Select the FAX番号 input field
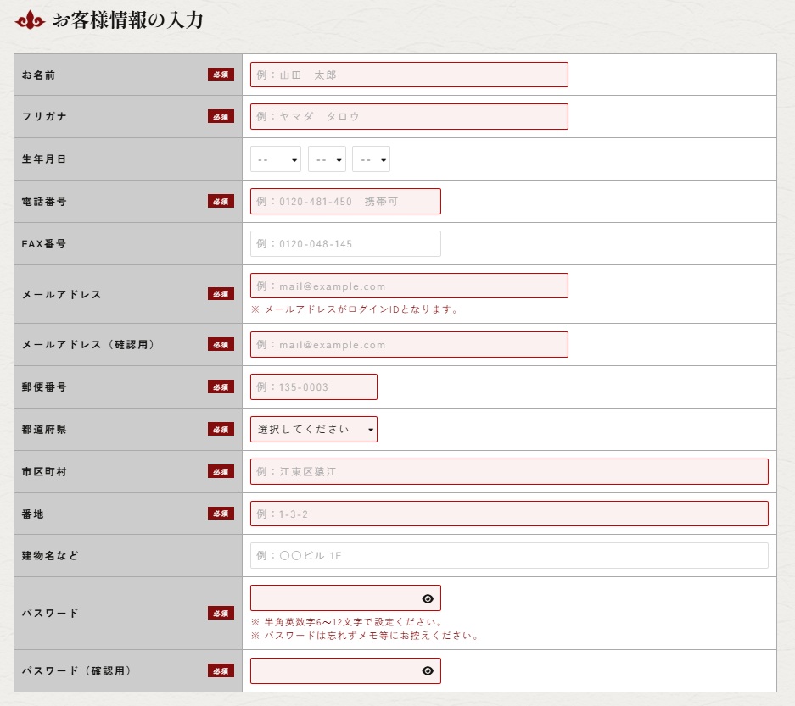This screenshot has width=795, height=706. [x=345, y=244]
